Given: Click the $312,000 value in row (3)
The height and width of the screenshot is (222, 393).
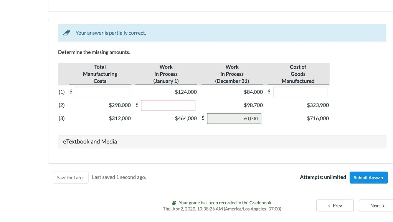Looking at the screenshot, I should [x=120, y=118].
